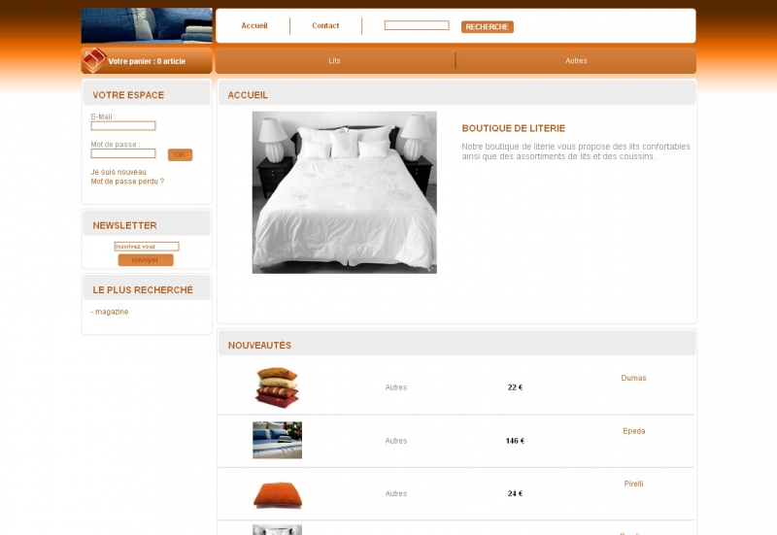The image size is (777, 535).
Task: Open the magazine popular search link
Action: coord(112,312)
